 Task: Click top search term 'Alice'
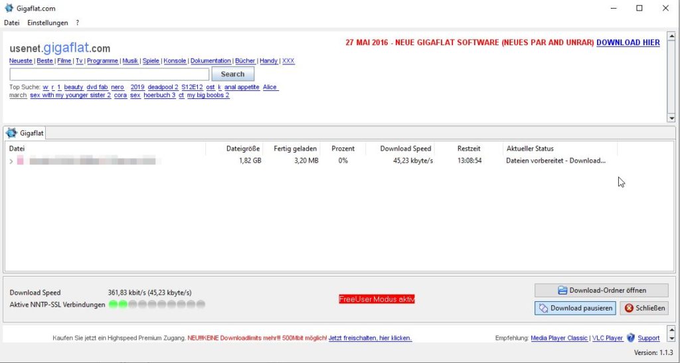[x=270, y=87]
